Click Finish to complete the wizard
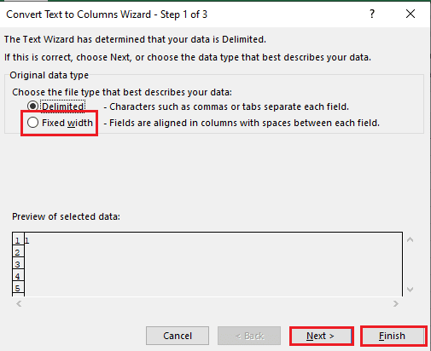This screenshot has height=351, width=431. coord(393,336)
